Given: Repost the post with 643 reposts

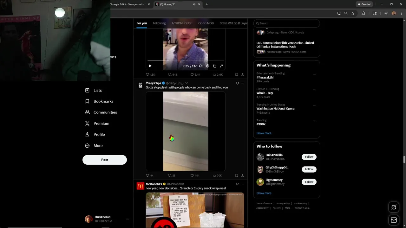Looking at the screenshot, I should (173, 75).
